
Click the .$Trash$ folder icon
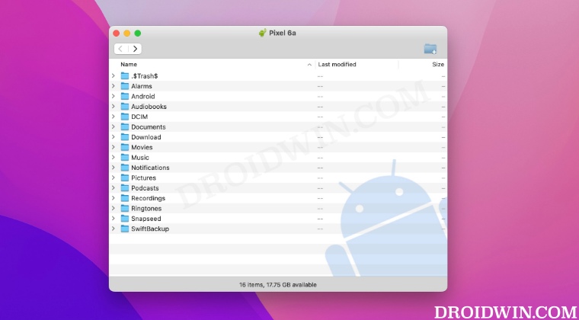(x=125, y=76)
